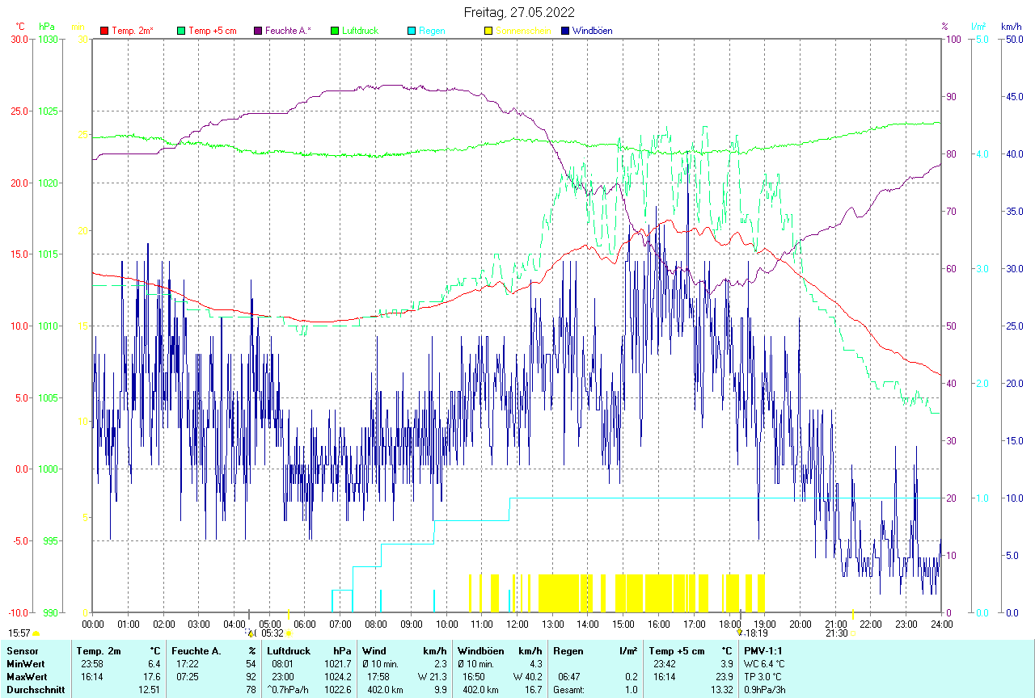Click the 'PMV-1:1' table header
This screenshot has width=1035, height=698.
pyautogui.click(x=763, y=650)
